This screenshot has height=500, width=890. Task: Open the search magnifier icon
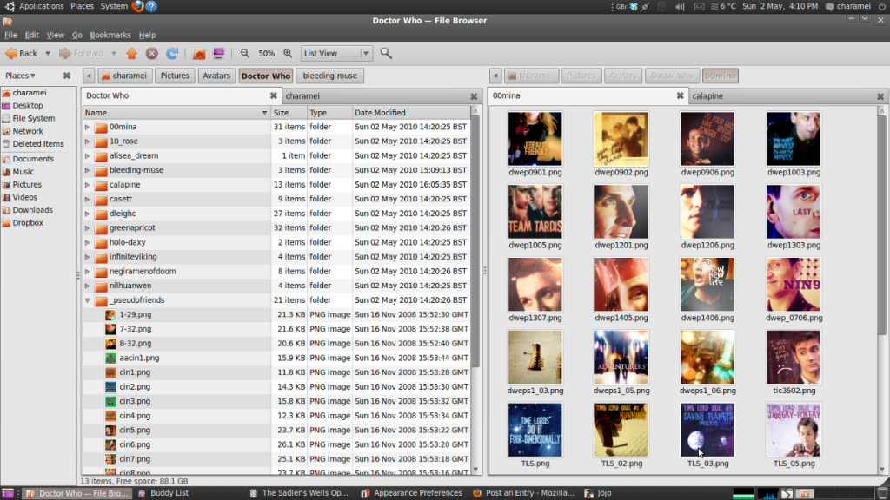386,53
